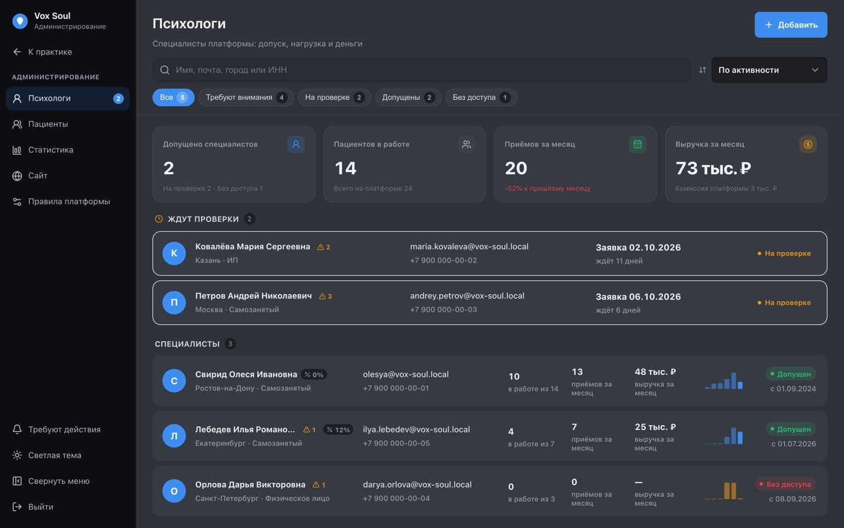Image resolution: width=844 pixels, height=528 pixels.
Task: Click warning triangle next to Орлова Дарья Викторовна
Action: tap(316, 485)
